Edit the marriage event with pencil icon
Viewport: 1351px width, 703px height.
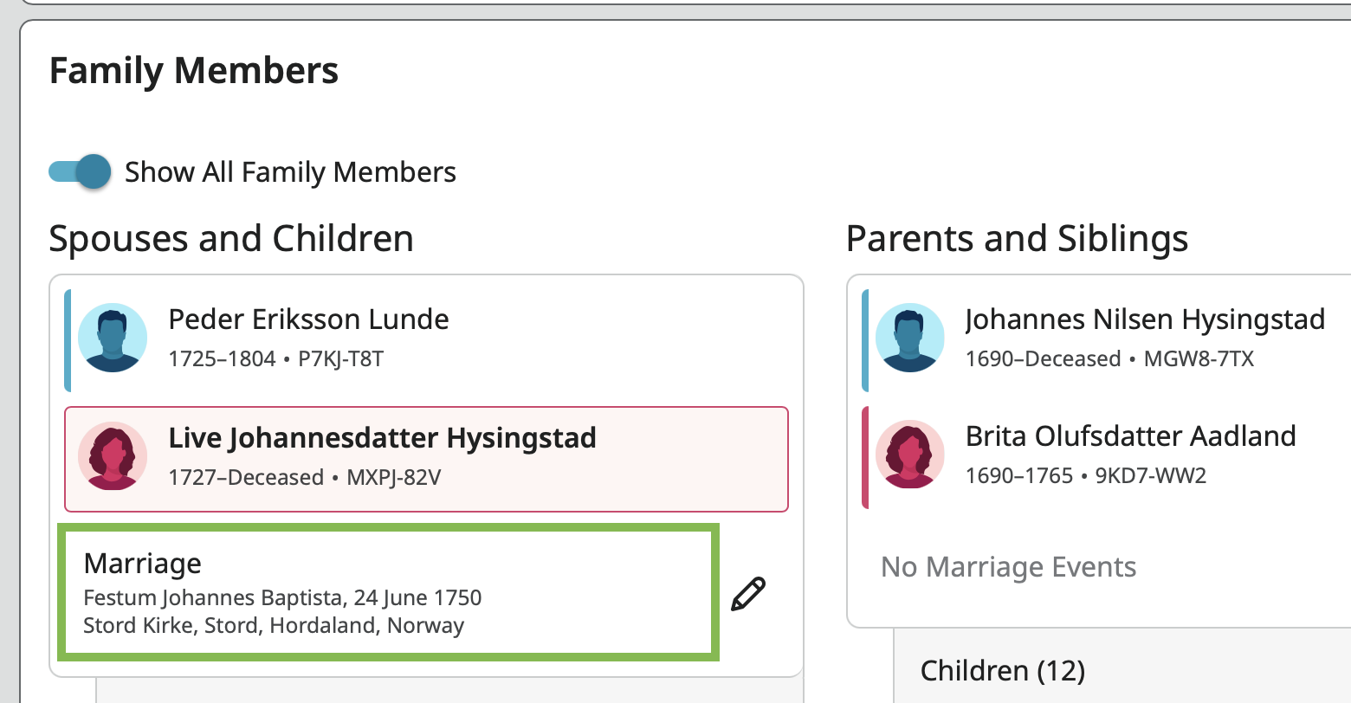(x=748, y=595)
